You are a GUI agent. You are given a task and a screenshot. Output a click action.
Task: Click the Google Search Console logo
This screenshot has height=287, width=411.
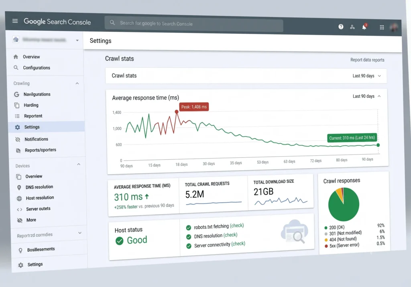click(x=57, y=22)
